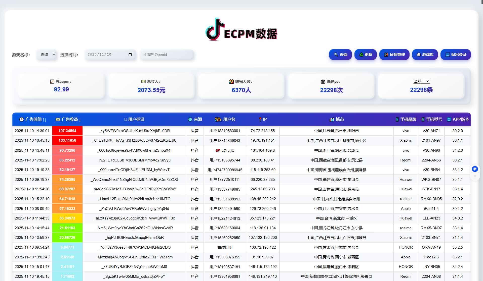Open the 奇境 game name dropdown
Screen dimensions: 483x281
(47, 54)
